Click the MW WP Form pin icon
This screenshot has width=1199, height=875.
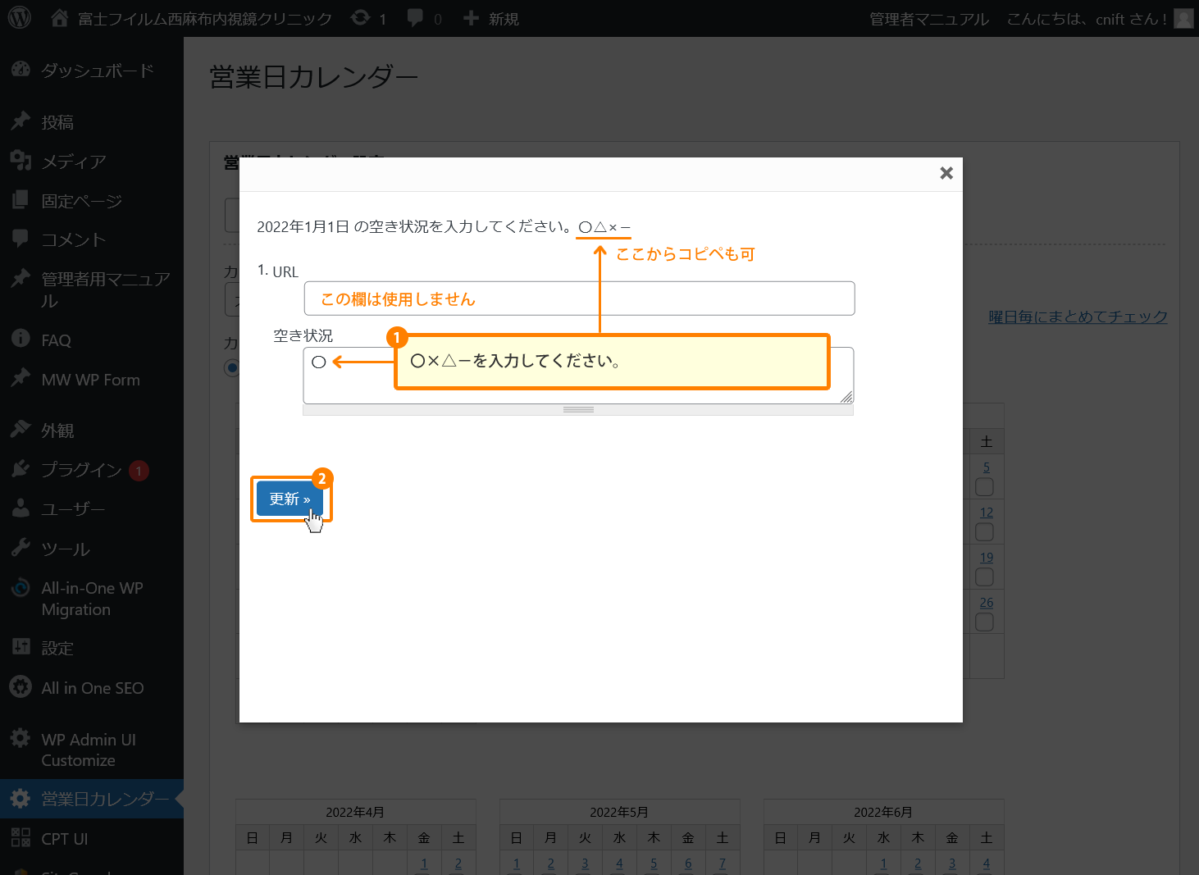click(21, 378)
